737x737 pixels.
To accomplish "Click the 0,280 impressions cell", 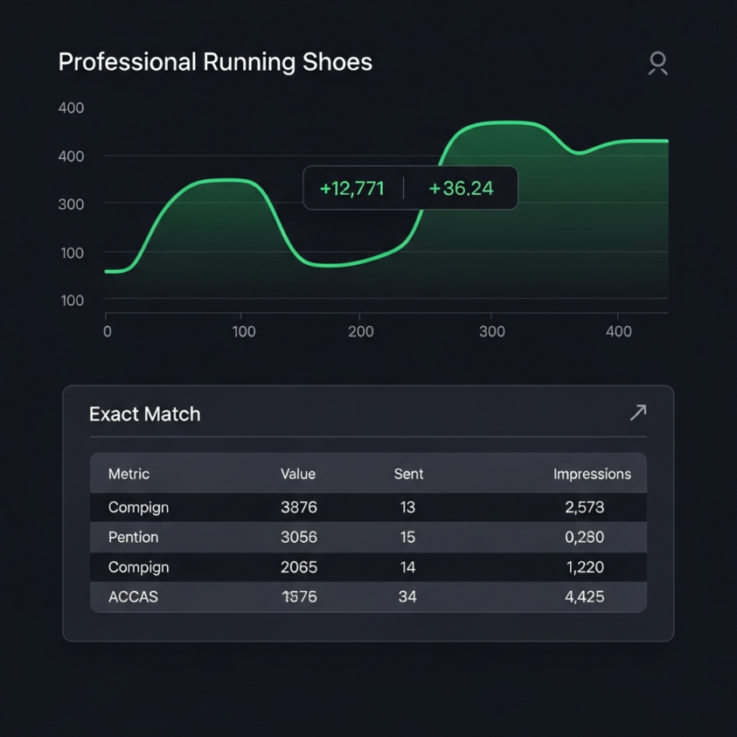I will pyautogui.click(x=584, y=537).
